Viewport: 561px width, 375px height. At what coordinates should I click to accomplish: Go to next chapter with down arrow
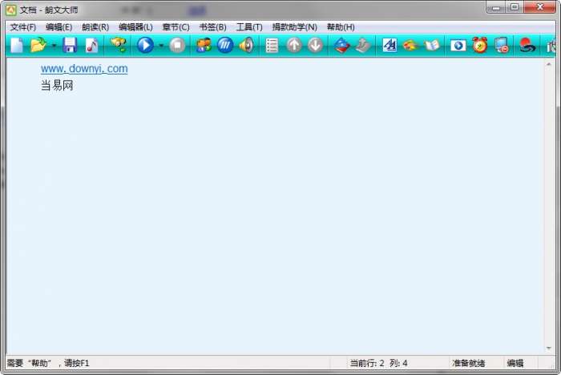pyautogui.click(x=315, y=46)
